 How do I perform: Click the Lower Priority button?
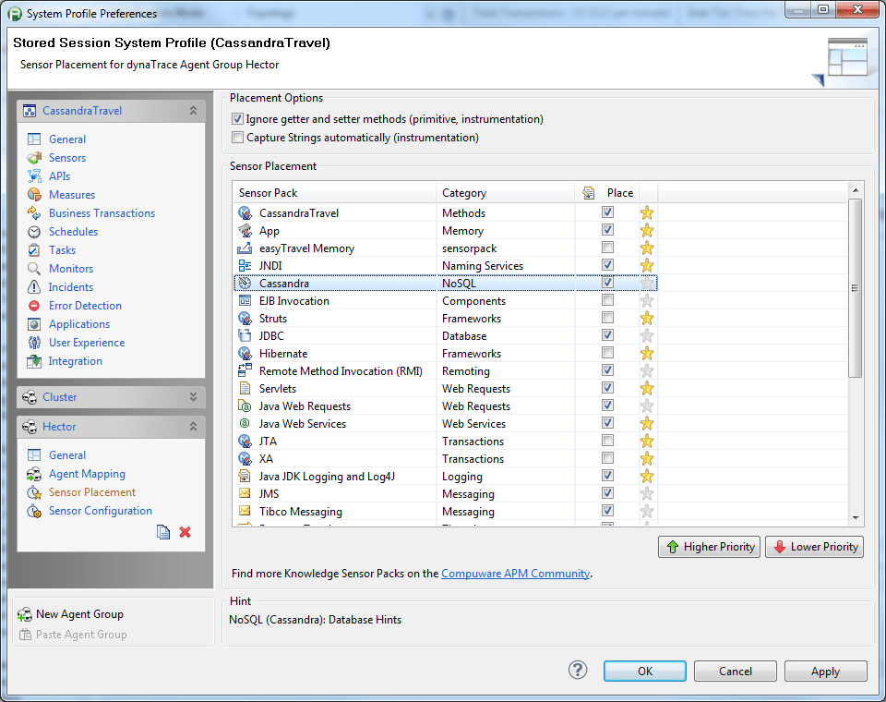point(814,547)
